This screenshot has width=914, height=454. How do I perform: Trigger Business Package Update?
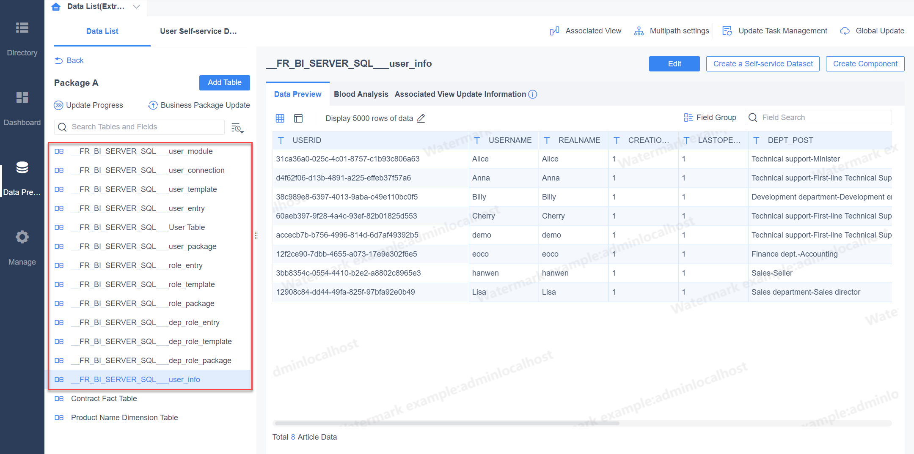pyautogui.click(x=199, y=105)
